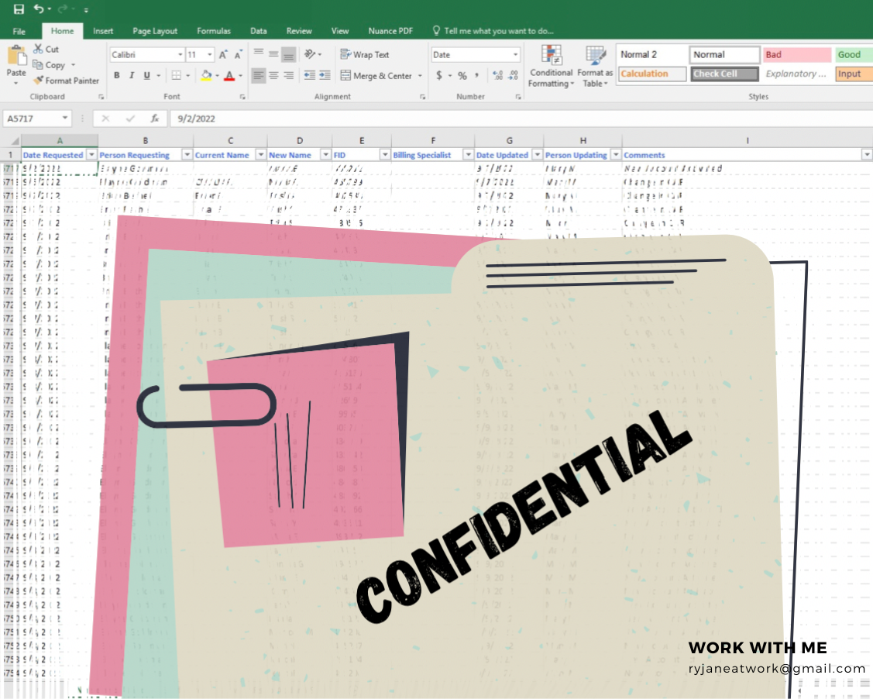Open the Date number format dropdown
Image resolution: width=873 pixels, height=699 pixels.
point(516,54)
